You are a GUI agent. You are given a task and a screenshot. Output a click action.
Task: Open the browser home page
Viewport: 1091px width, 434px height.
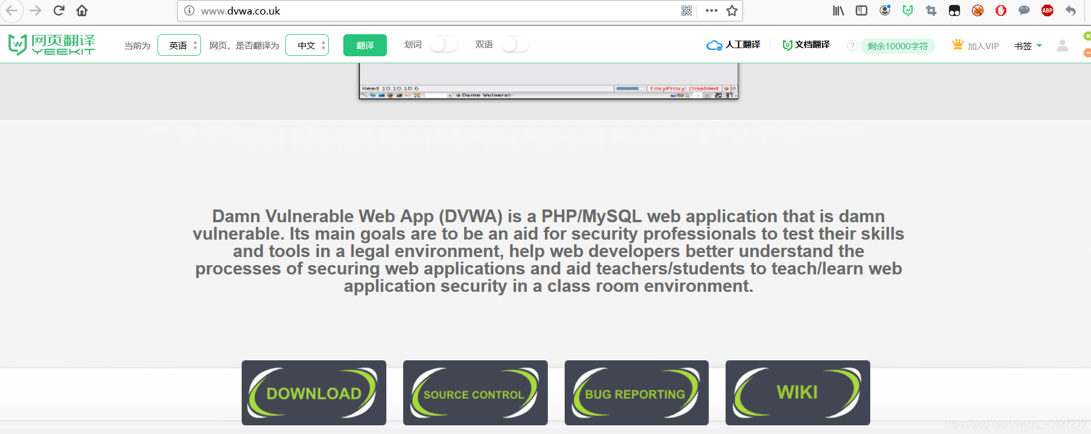[82, 10]
